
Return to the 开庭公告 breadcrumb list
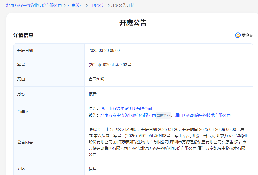[98, 5]
